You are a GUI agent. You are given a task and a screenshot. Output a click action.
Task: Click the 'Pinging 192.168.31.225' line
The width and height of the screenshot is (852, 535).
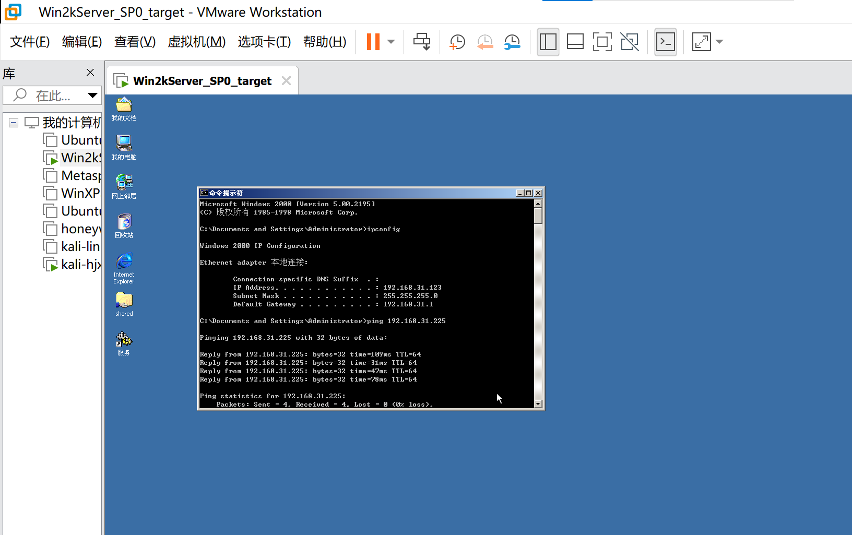(293, 338)
